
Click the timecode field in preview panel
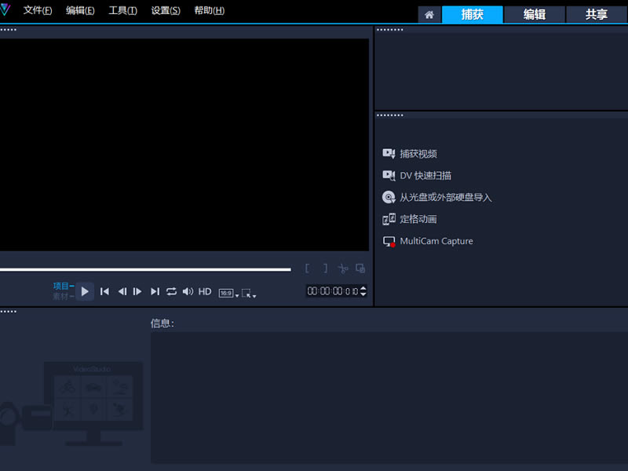click(332, 291)
